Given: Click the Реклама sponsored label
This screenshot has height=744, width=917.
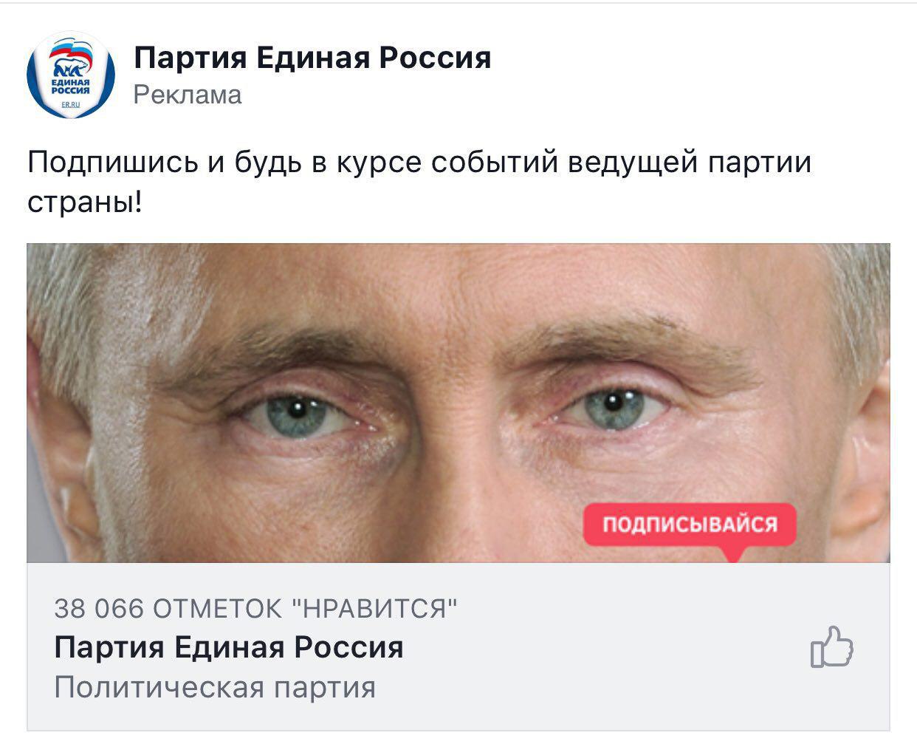Looking at the screenshot, I should pyautogui.click(x=188, y=95).
